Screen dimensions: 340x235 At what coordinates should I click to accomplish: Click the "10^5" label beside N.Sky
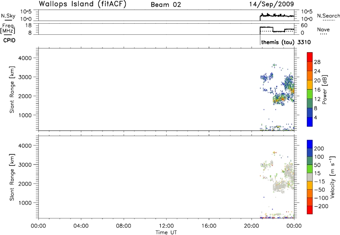tap(26, 12)
